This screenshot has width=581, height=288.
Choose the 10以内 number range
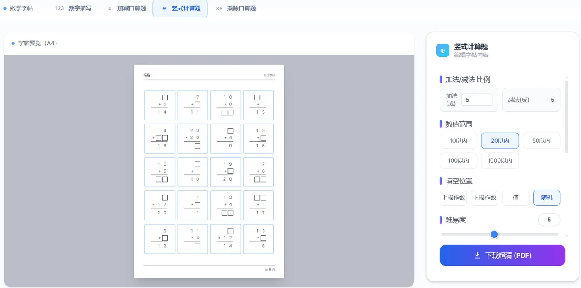459,141
